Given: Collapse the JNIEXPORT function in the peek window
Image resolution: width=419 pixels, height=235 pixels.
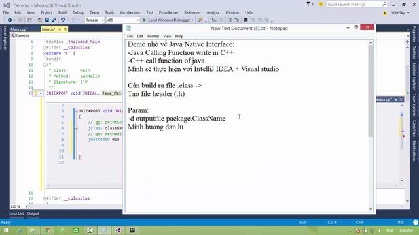Looking at the screenshot, I should [76, 111].
